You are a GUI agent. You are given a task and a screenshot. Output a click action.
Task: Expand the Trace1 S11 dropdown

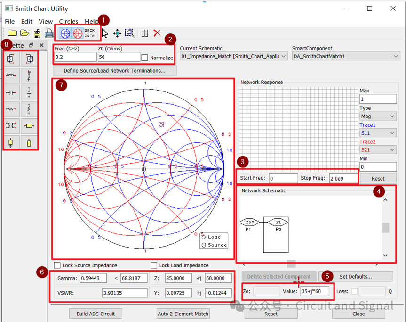pyautogui.click(x=378, y=133)
